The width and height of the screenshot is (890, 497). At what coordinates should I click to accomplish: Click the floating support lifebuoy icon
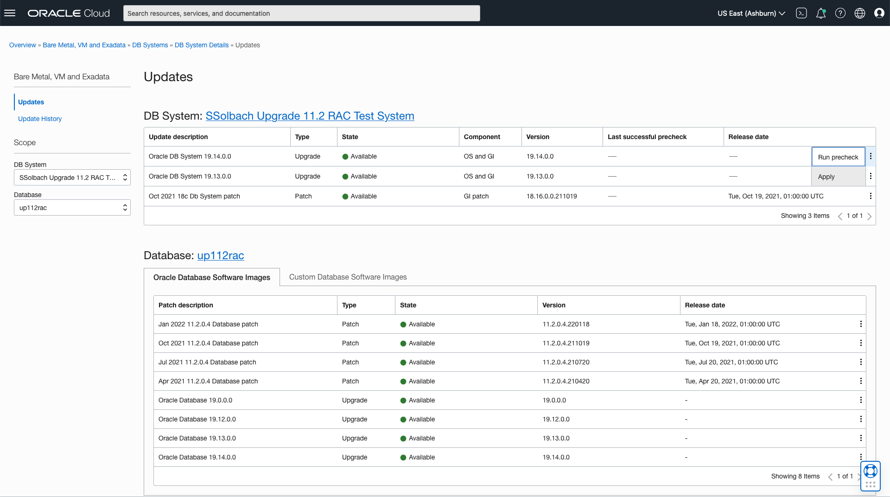click(x=870, y=472)
